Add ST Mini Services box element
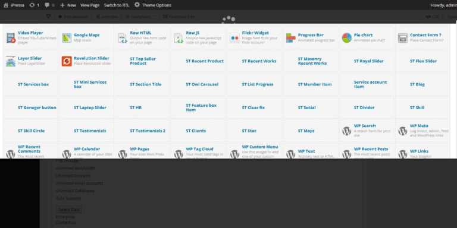The image size is (457, 228). [x=86, y=84]
